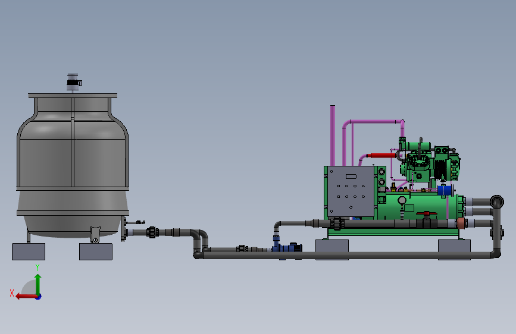Pick the left concrete footing under the cooling tower

pyautogui.click(x=29, y=252)
